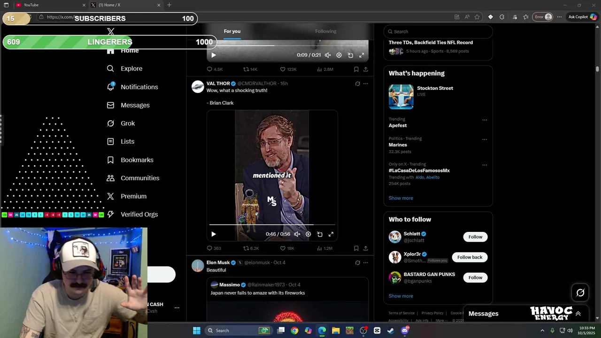Seek on the top video progress bar

tap(287, 46)
